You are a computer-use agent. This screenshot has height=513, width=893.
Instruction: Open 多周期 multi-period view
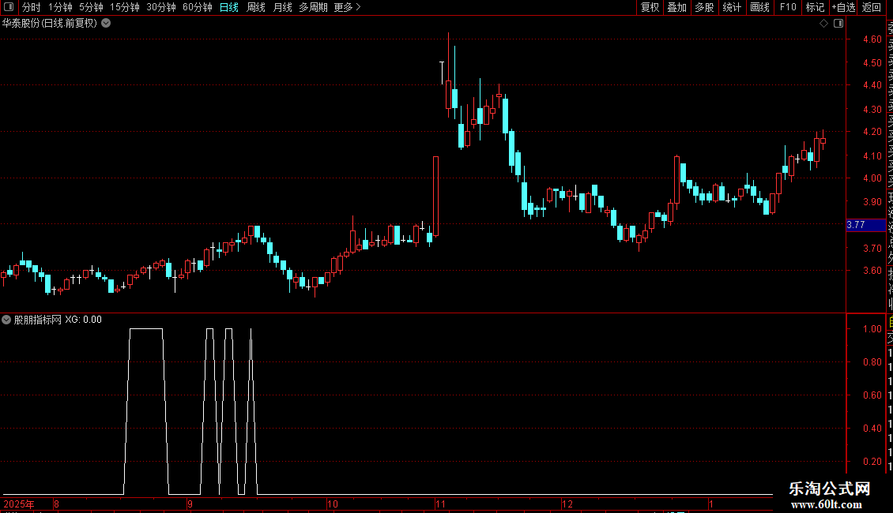coord(313,7)
